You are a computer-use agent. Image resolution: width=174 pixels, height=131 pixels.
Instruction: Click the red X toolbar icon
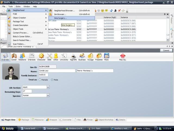119,11
